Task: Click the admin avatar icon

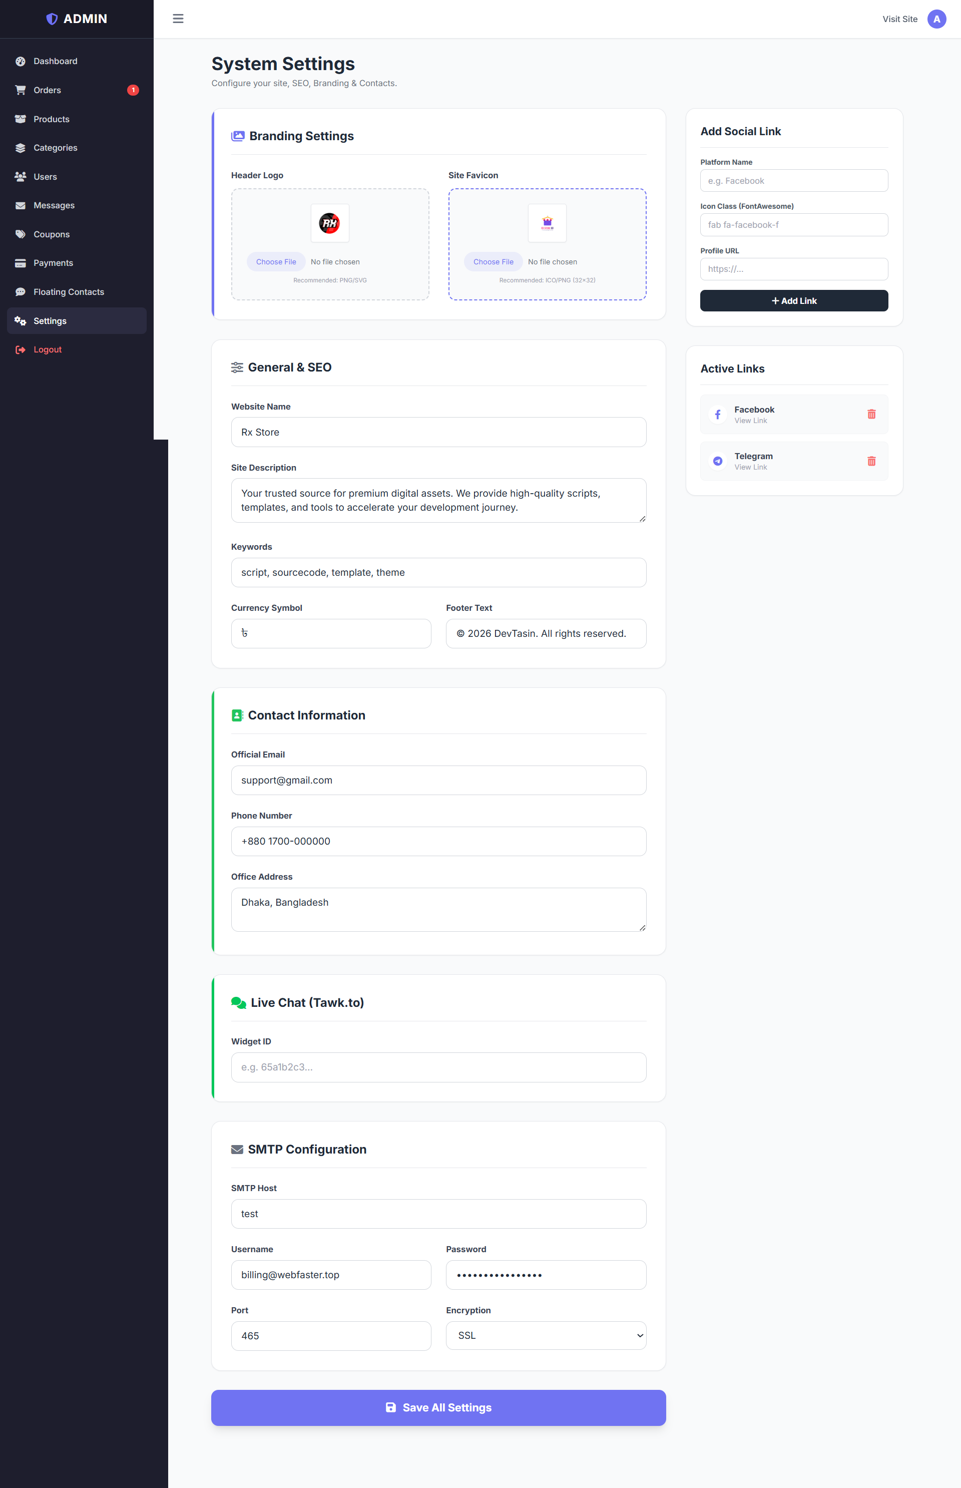Action: coord(936,20)
